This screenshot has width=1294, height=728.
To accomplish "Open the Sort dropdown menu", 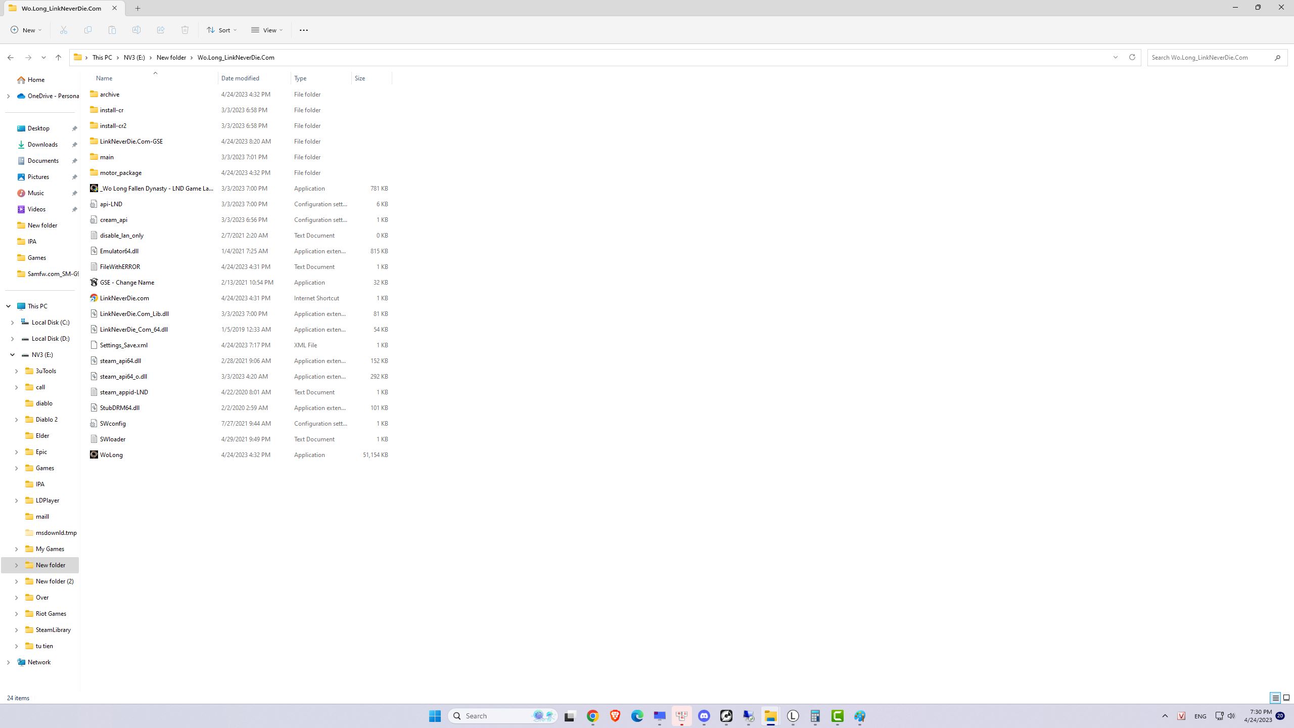I will click(221, 29).
